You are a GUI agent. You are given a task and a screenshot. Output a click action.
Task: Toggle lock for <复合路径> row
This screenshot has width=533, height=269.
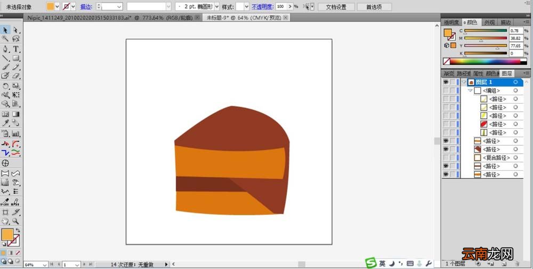point(453,158)
